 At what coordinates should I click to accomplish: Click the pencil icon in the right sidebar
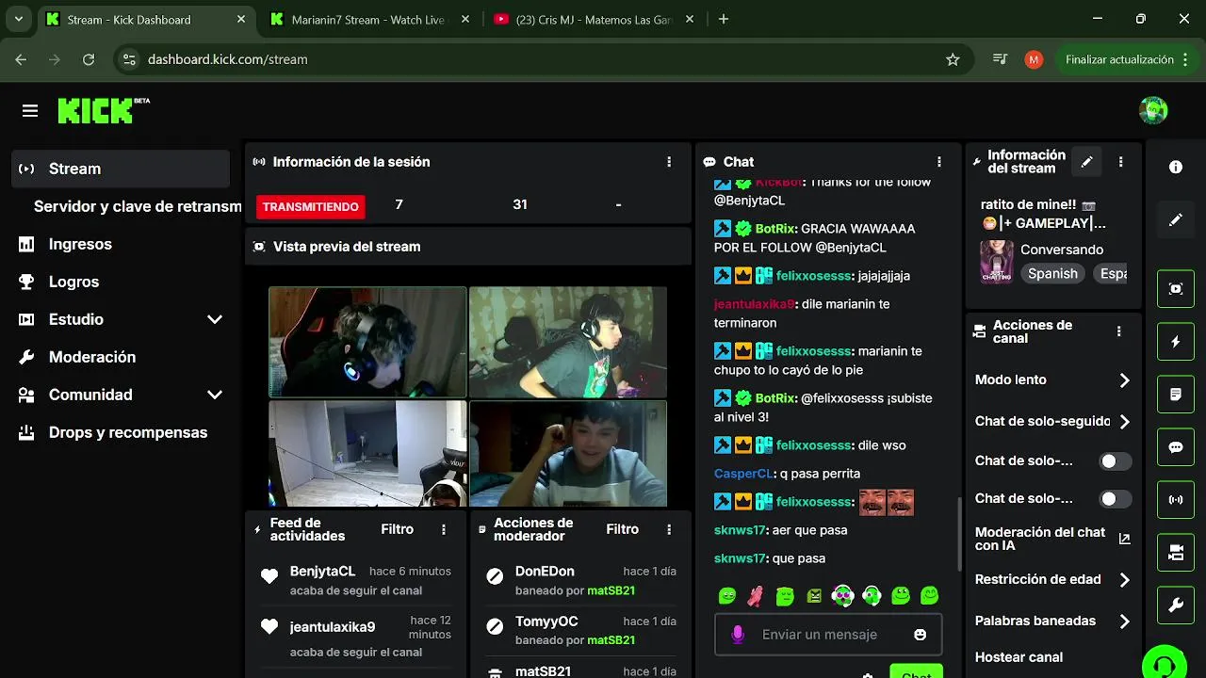click(1176, 219)
